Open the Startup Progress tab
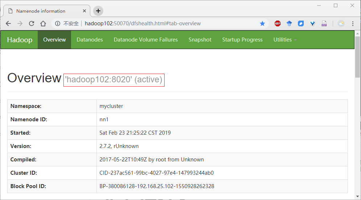The height and width of the screenshot is (200, 361). point(242,40)
